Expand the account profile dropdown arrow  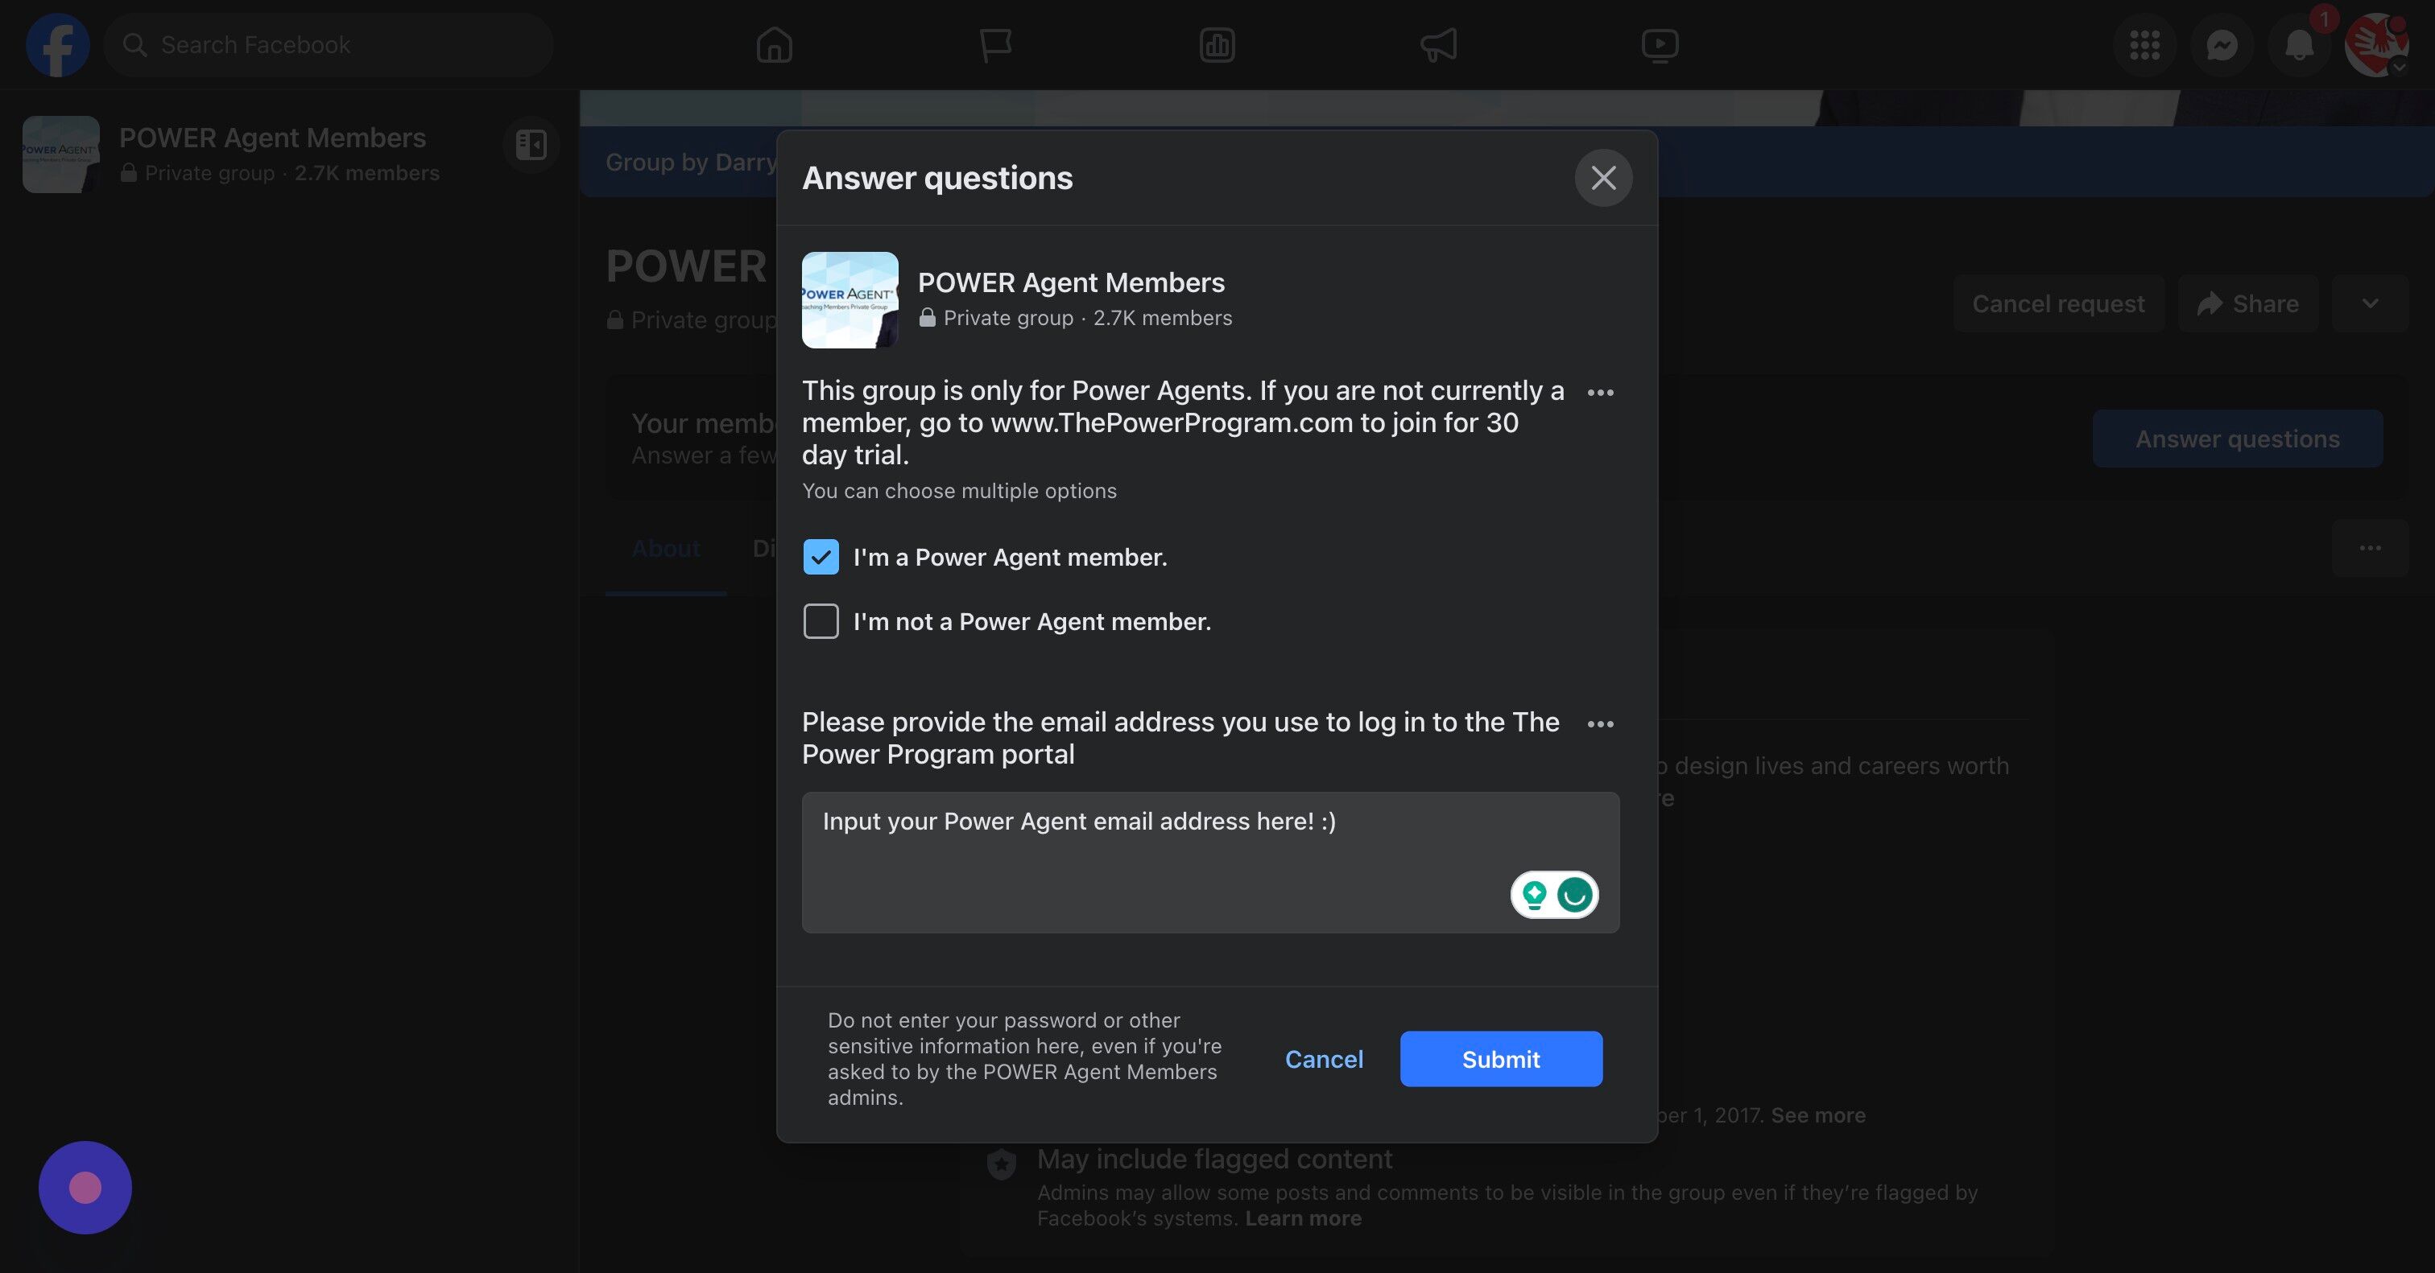point(2398,68)
